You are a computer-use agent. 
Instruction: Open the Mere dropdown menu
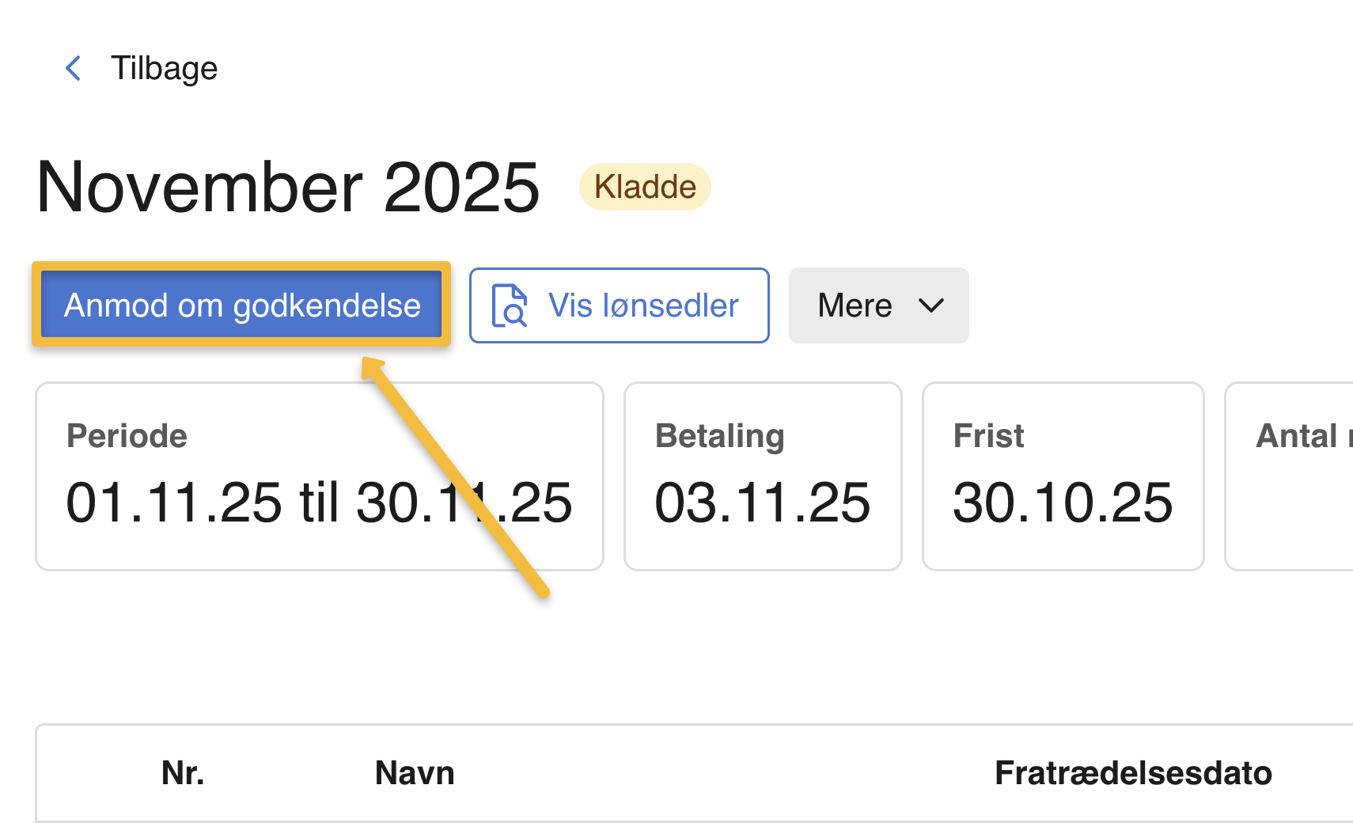tap(878, 305)
